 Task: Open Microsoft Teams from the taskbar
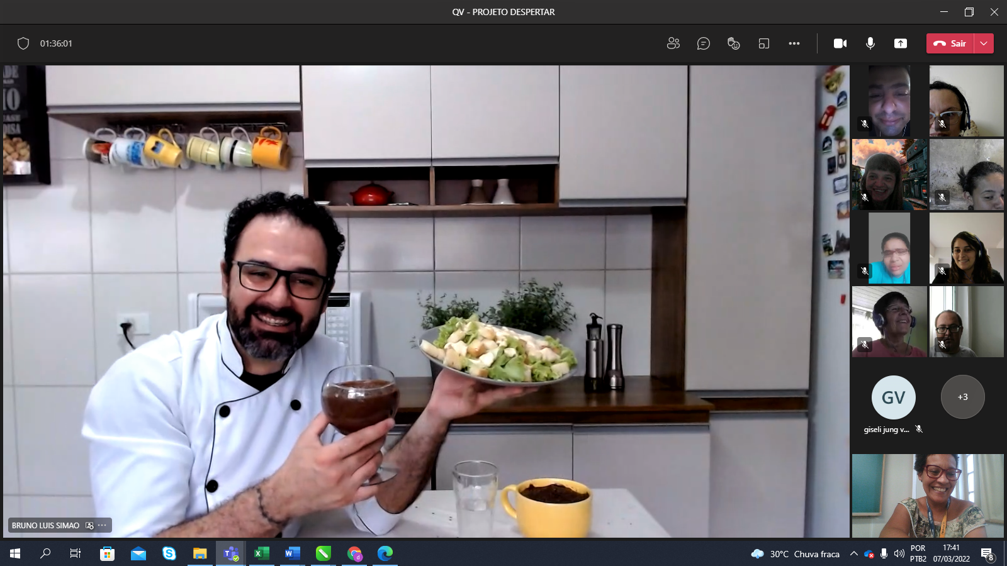(x=231, y=553)
